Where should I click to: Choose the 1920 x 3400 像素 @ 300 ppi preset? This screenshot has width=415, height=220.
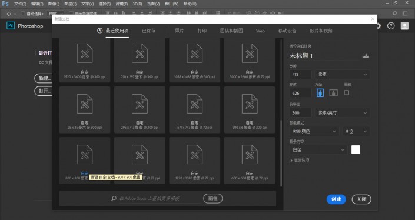pos(85,60)
